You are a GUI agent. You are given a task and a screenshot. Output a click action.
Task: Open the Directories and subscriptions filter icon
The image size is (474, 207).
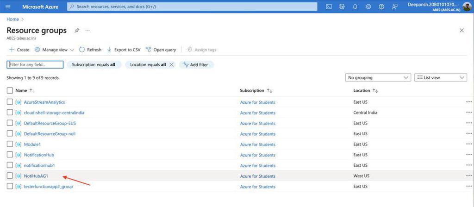(x=342, y=6)
